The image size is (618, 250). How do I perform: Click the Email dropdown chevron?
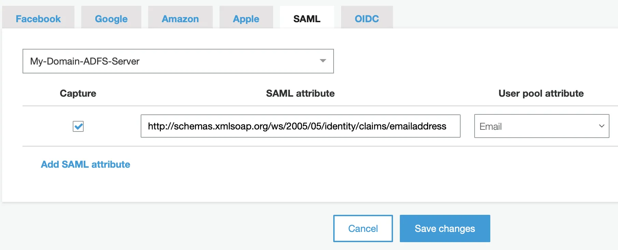coord(602,126)
